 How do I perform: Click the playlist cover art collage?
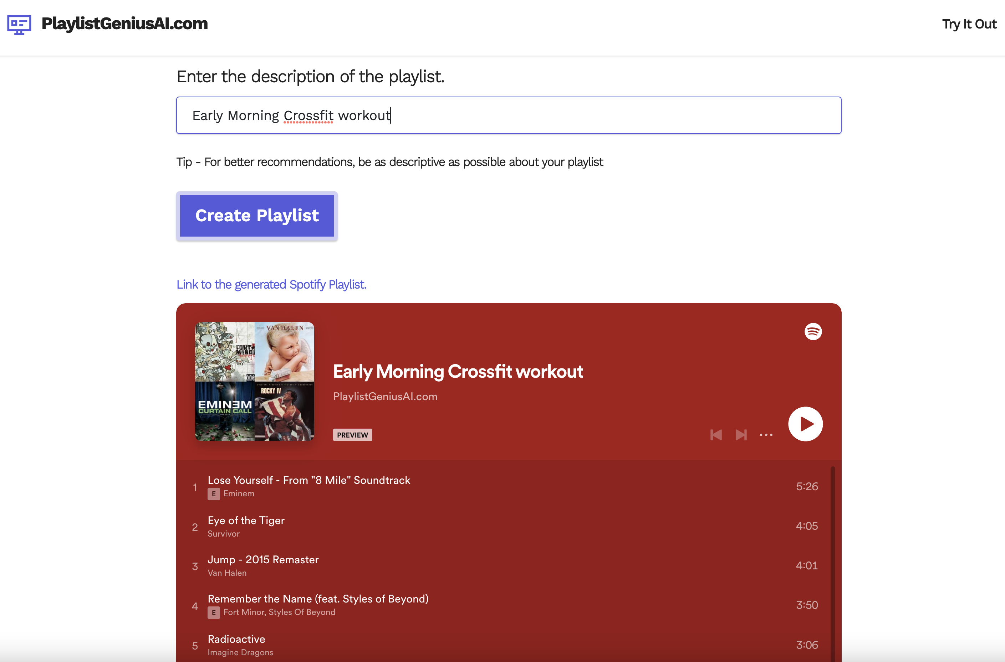(254, 382)
